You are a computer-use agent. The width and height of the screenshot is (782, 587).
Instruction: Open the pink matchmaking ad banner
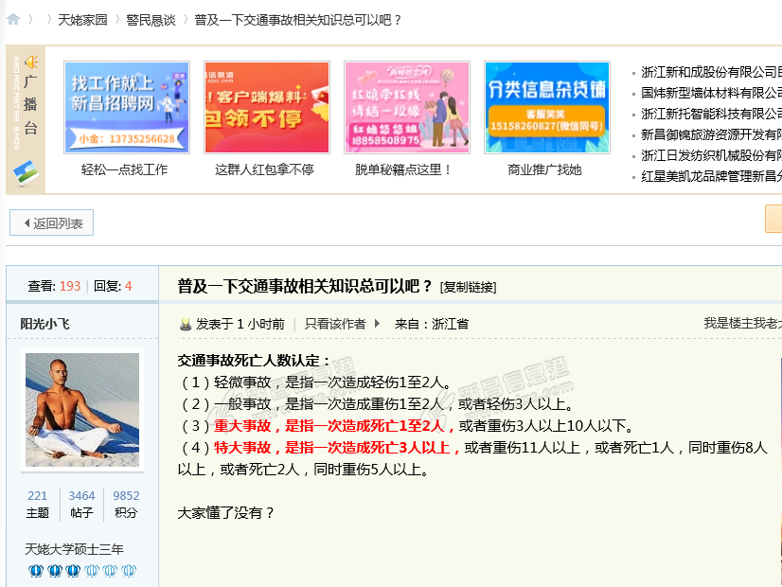point(407,107)
